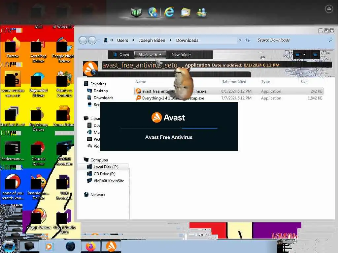Open Firefox from the taskbar
The image size is (338, 253).
coord(91,246)
